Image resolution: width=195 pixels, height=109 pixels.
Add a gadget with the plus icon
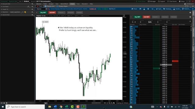[x=4, y=103]
